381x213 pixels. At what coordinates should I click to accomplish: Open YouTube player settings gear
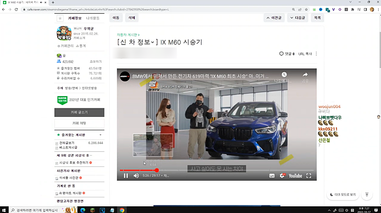coord(282,175)
